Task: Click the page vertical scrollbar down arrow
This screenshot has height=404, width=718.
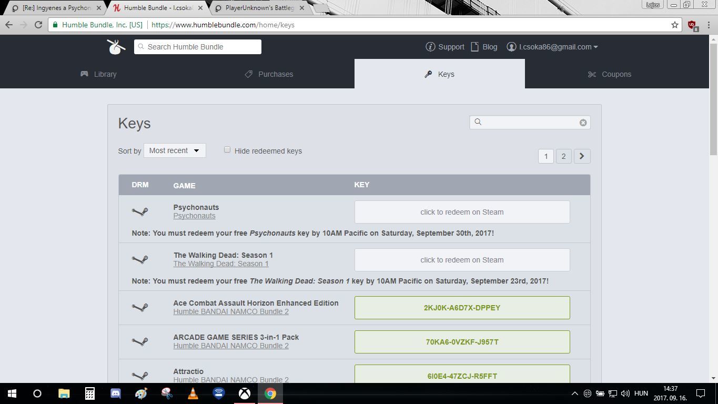Action: tap(713, 378)
